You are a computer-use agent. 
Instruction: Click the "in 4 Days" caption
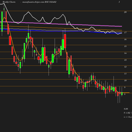(x=128, y=117)
